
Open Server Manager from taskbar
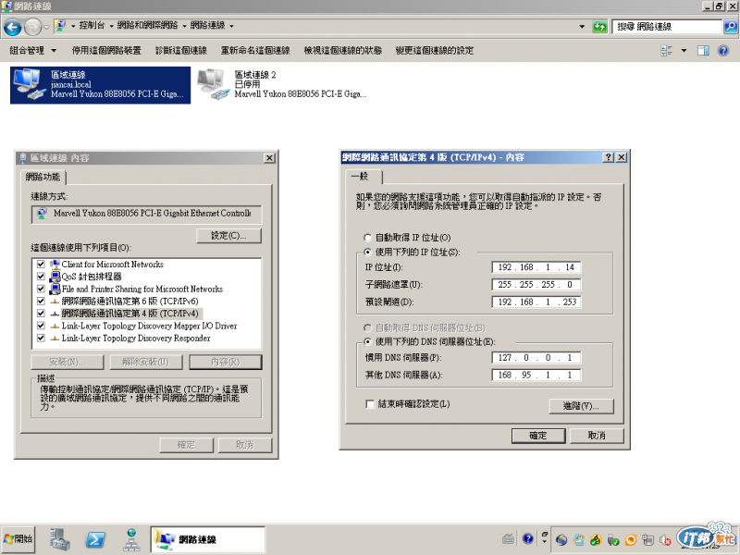pyautogui.click(x=60, y=539)
